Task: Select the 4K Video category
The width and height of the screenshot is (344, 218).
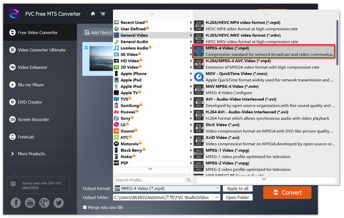Action: click(153, 54)
